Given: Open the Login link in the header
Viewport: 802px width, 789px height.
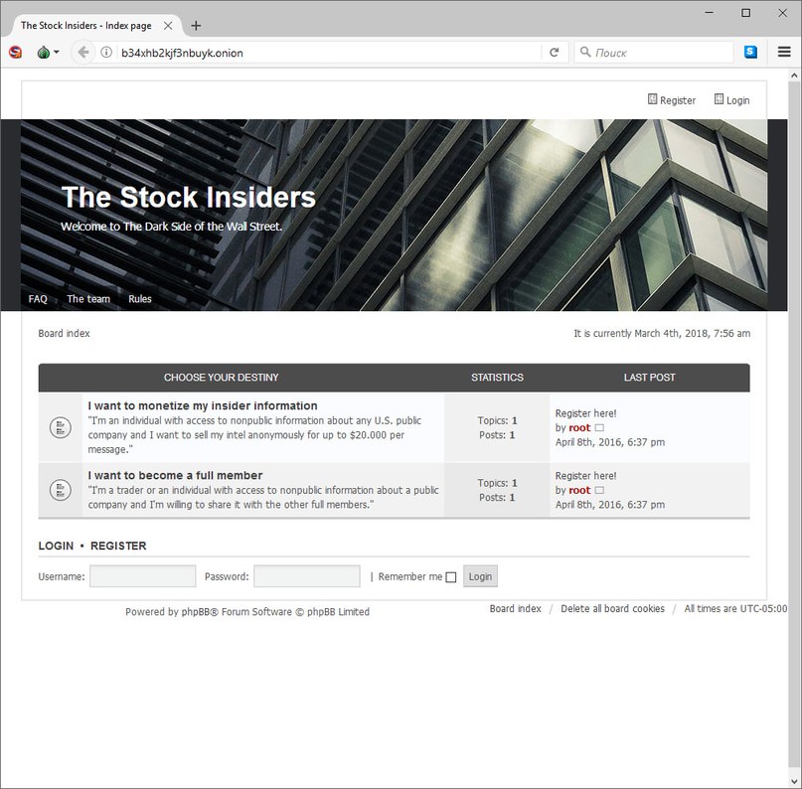Looking at the screenshot, I should pyautogui.click(x=731, y=100).
